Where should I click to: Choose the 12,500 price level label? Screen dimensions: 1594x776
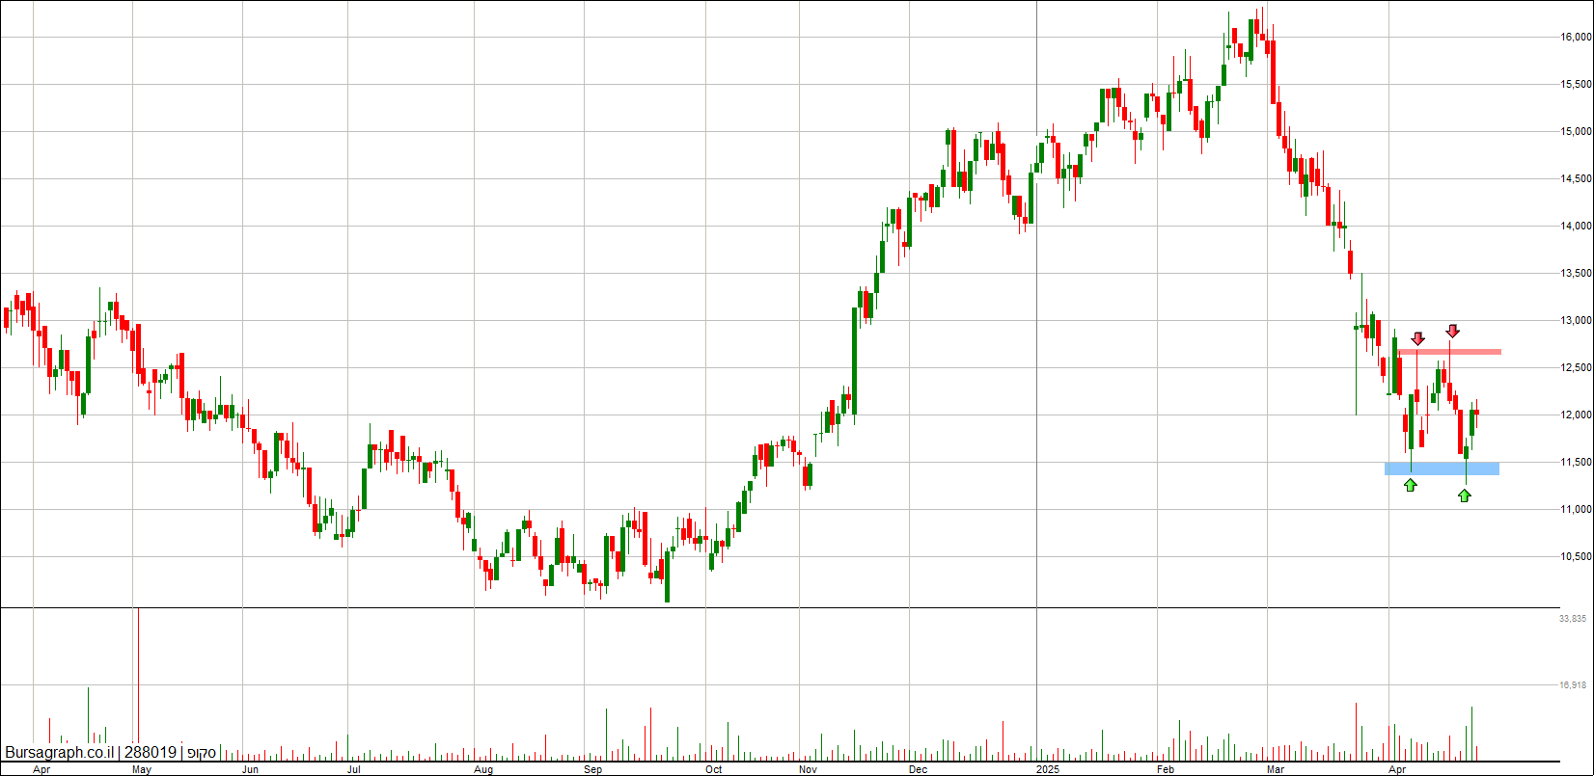point(1576,368)
